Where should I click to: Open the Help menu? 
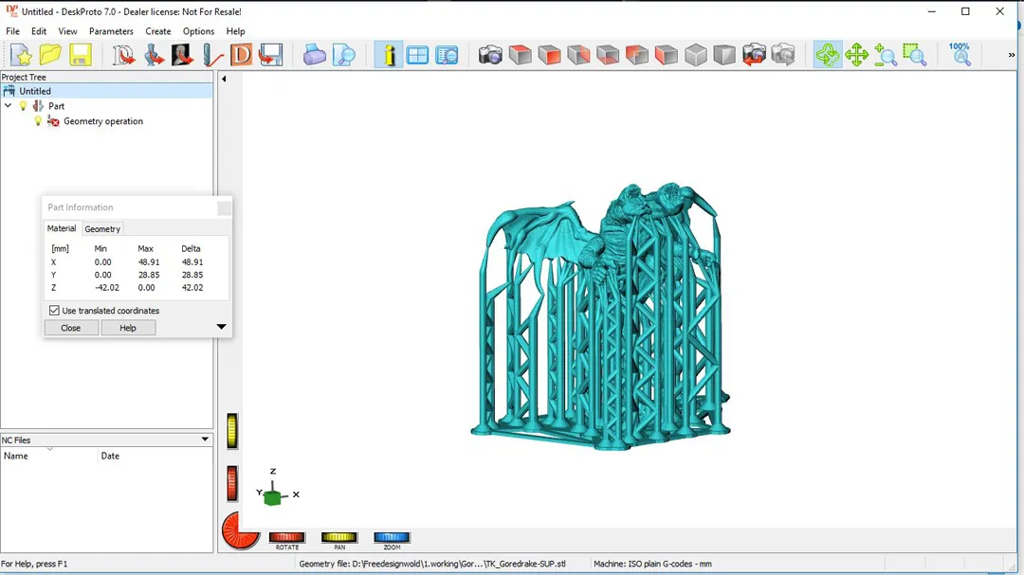pyautogui.click(x=235, y=31)
